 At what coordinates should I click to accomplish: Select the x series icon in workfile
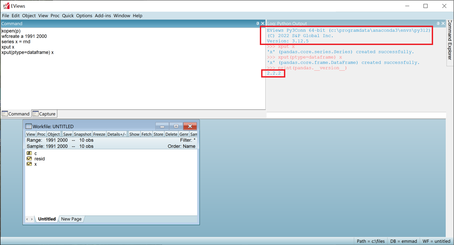pos(29,164)
